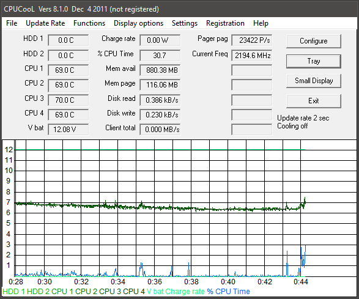Click the 0:36 time marker on graph
The width and height of the screenshot is (359, 299).
click(155, 282)
